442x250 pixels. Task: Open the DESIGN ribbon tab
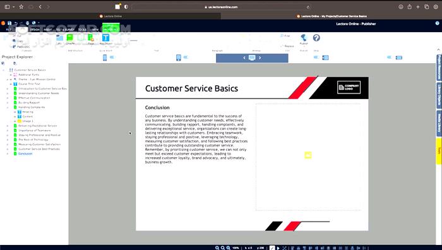[35, 29]
